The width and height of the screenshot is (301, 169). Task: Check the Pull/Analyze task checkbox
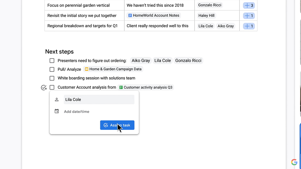[52, 70]
